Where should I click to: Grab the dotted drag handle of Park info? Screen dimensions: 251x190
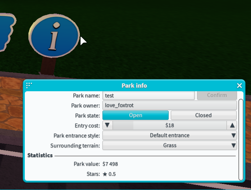(29, 86)
